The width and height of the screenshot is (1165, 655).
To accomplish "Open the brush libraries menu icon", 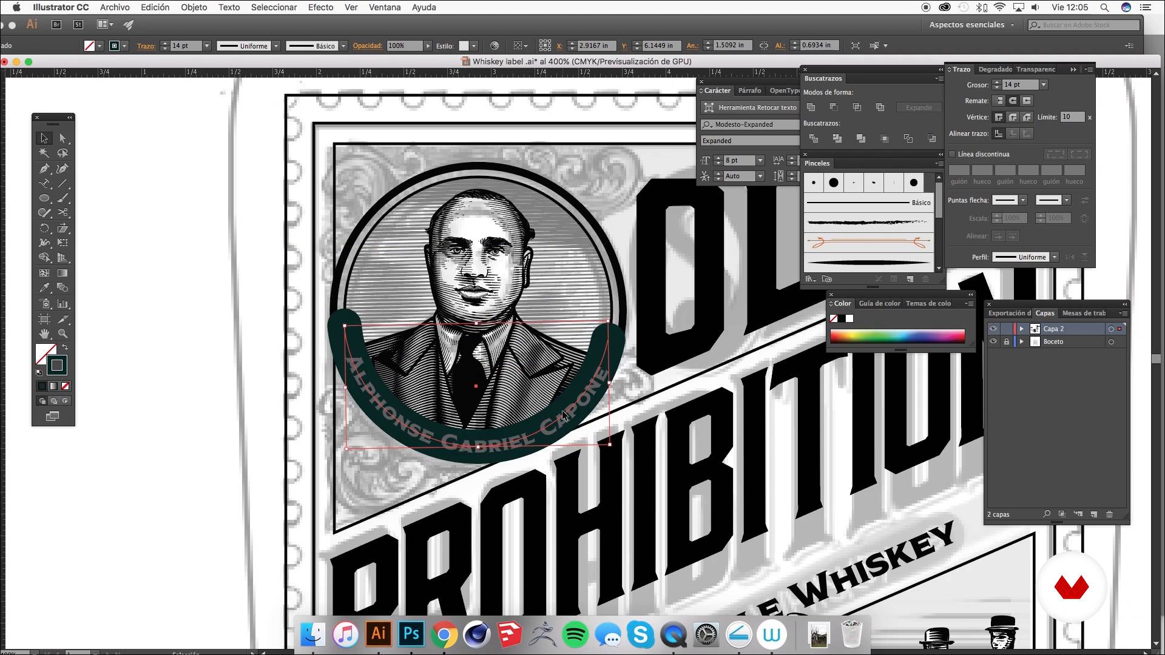I will [x=810, y=279].
